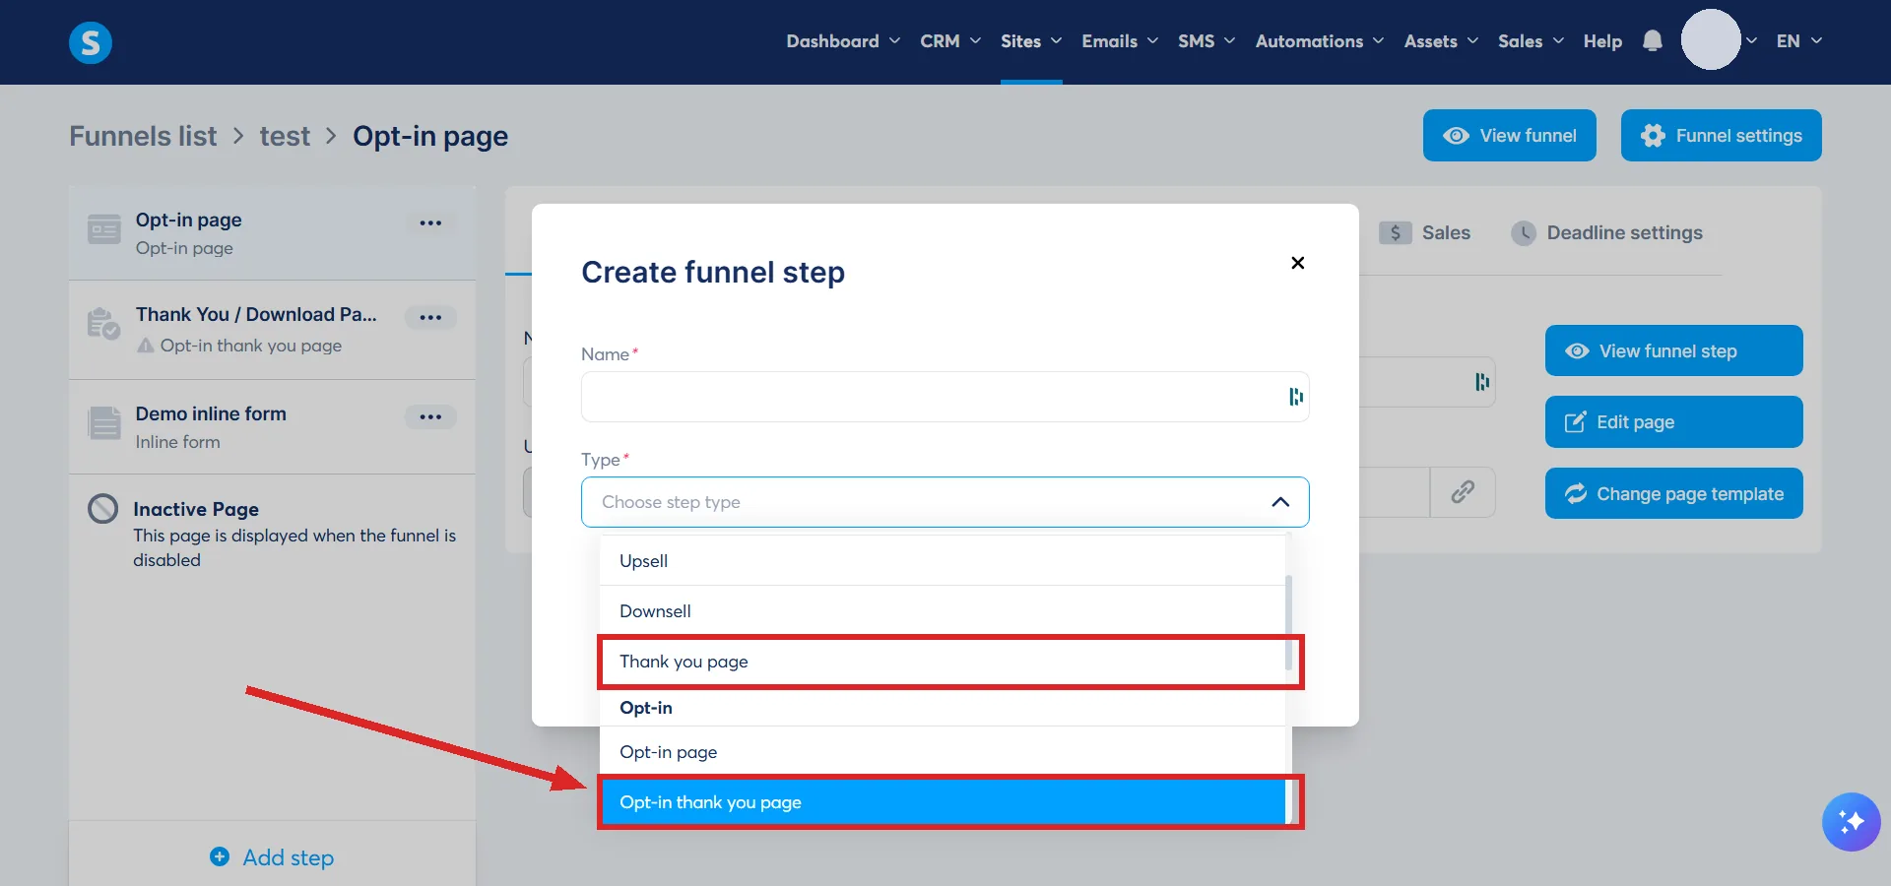
Task: Expand the CRM menu
Action: point(950,41)
